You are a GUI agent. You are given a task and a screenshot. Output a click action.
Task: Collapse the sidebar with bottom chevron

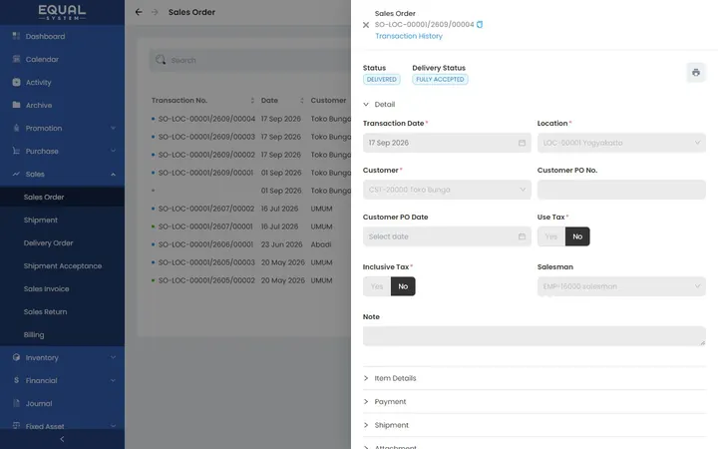click(62, 439)
